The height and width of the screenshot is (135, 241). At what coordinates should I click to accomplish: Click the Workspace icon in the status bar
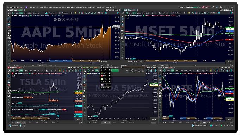tap(10, 126)
